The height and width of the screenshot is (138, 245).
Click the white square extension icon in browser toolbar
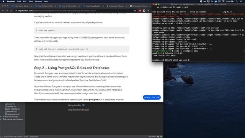(x=144, y=11)
